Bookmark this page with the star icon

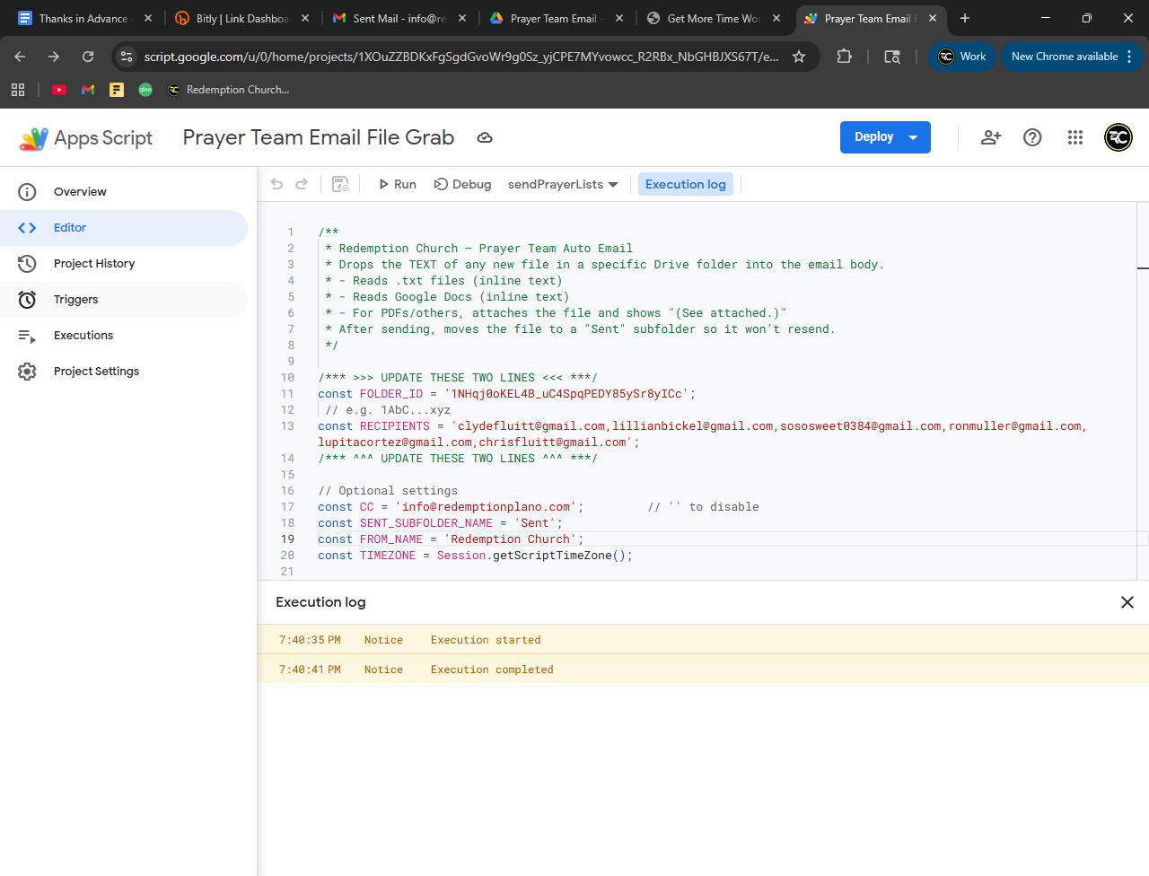(798, 57)
